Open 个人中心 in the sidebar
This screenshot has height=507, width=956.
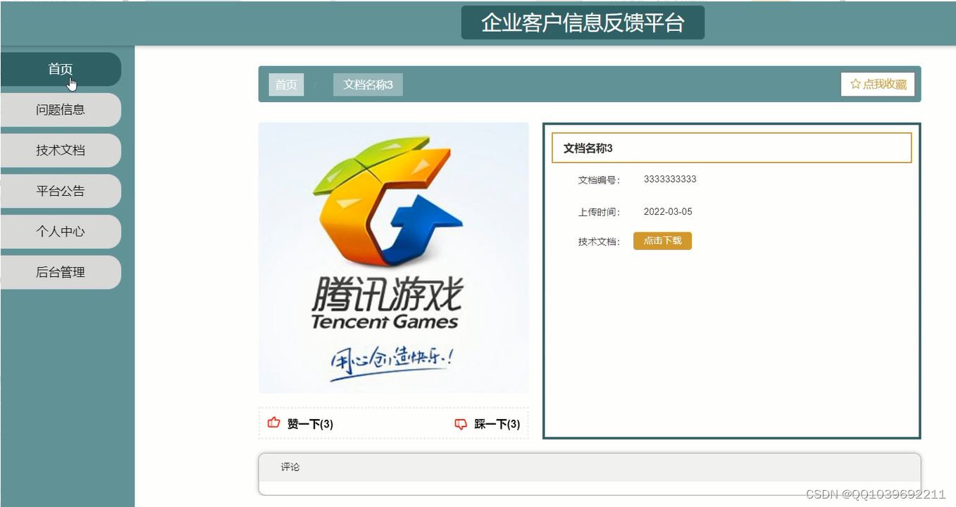(x=61, y=232)
